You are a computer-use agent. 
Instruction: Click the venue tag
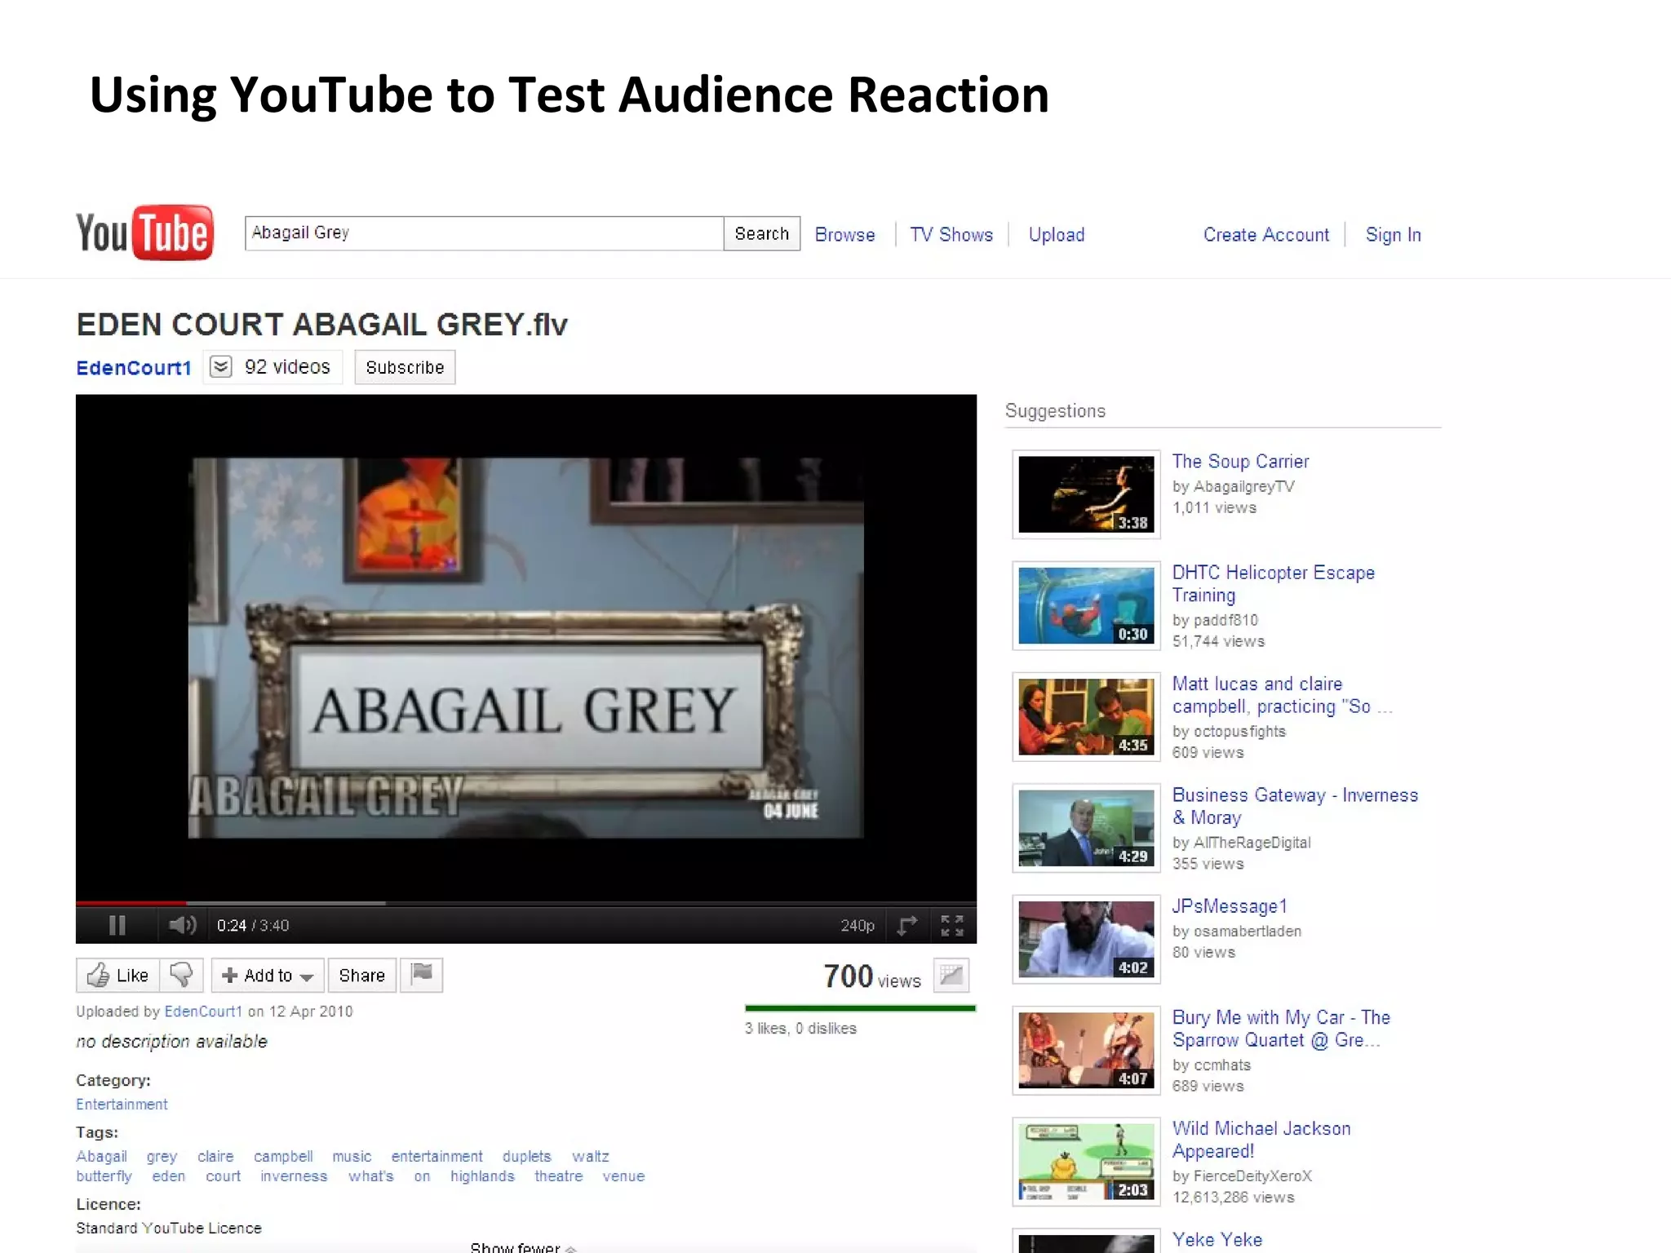pyautogui.click(x=623, y=1176)
